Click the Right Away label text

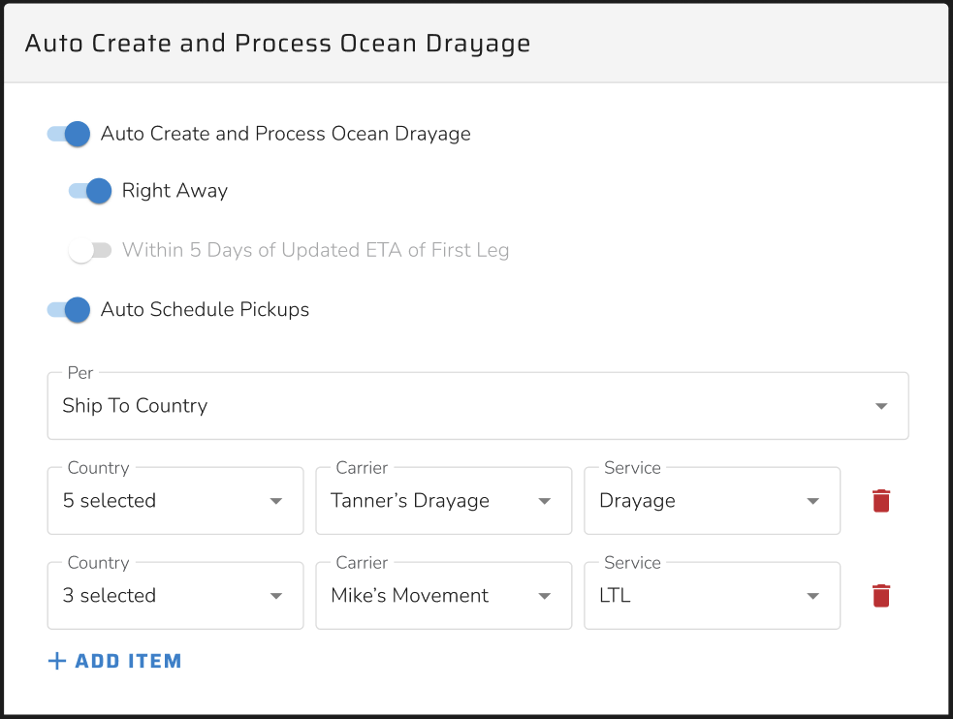pos(175,191)
